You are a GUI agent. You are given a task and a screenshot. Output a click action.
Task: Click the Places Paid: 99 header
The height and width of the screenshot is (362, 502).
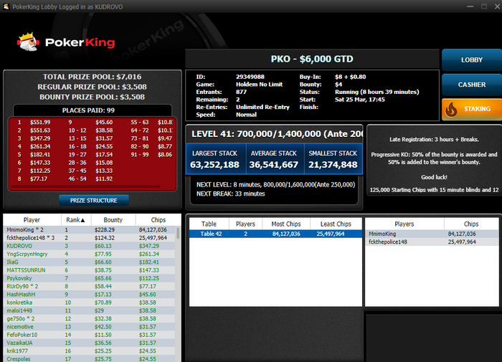click(x=89, y=110)
